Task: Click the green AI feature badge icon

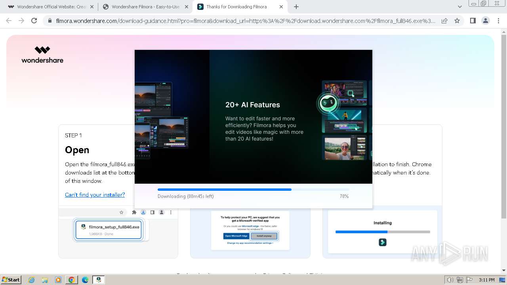Action: (328, 103)
